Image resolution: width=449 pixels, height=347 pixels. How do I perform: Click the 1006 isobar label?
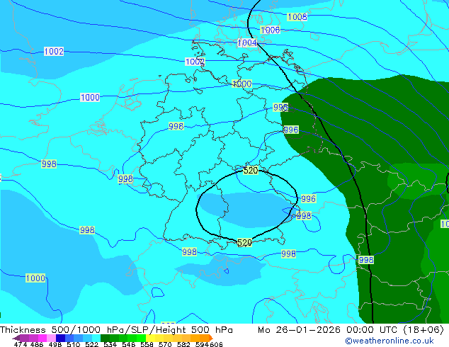270,30
